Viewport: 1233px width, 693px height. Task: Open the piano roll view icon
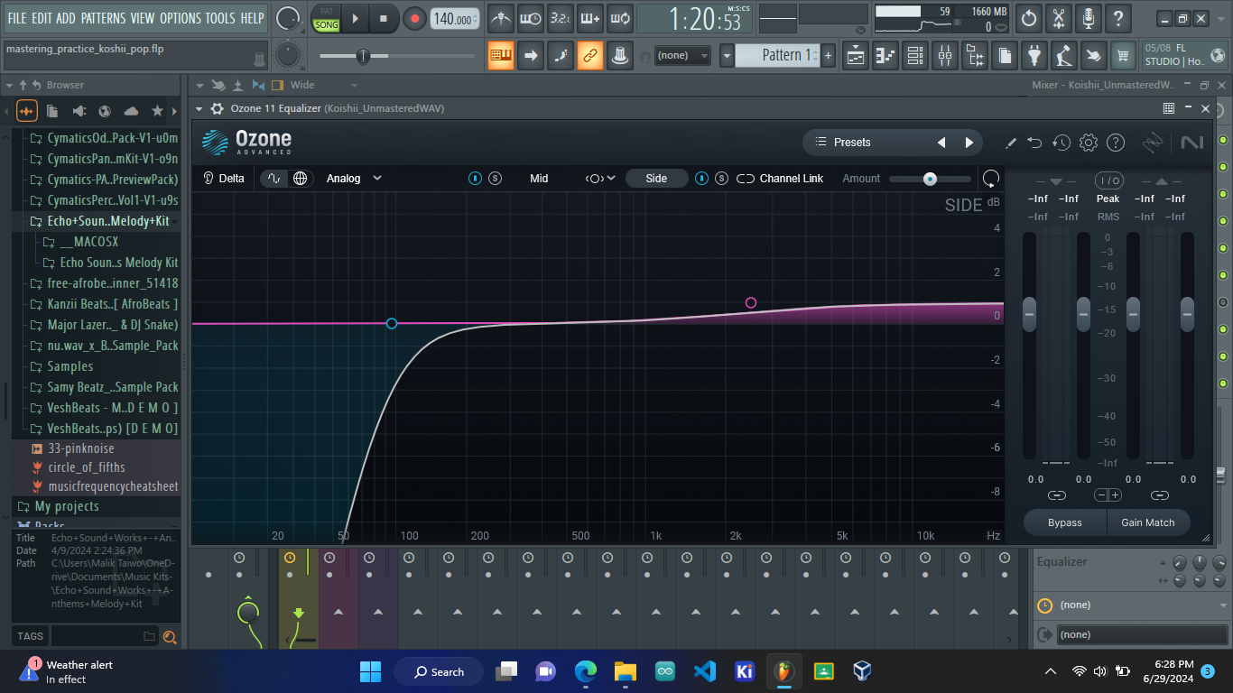(x=885, y=56)
